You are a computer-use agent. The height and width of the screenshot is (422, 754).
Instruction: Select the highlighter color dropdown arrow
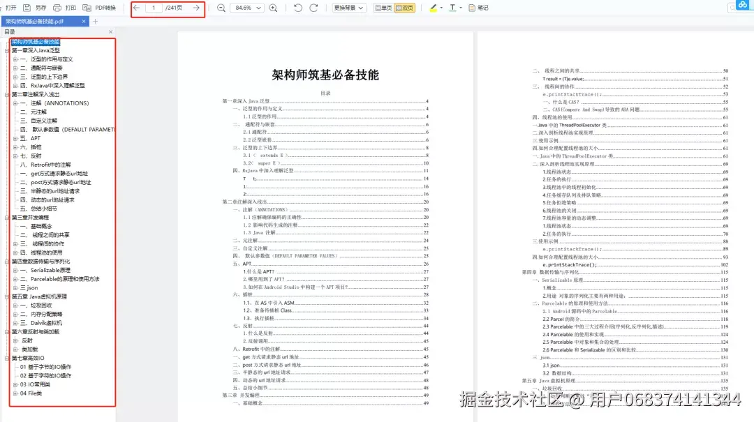click(441, 8)
